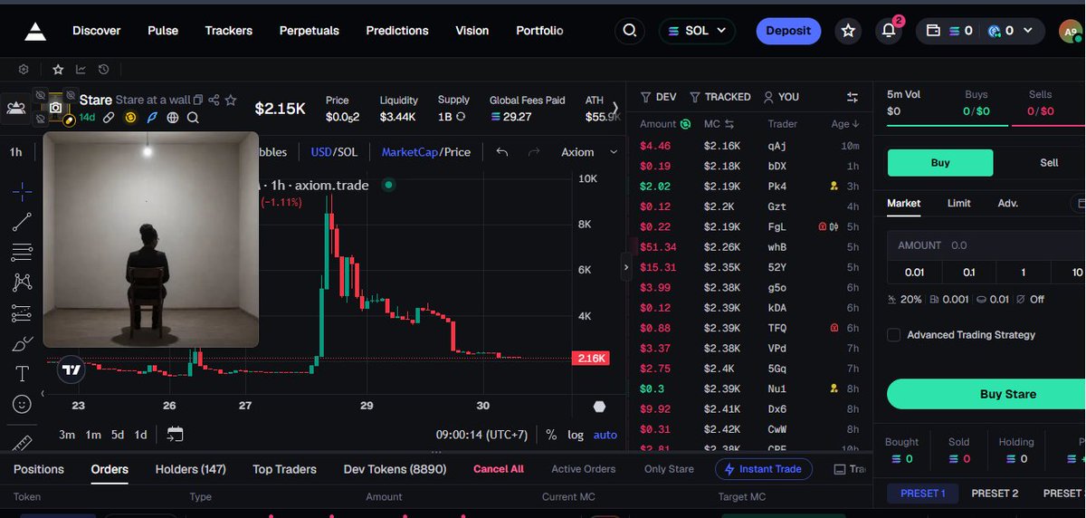1086x518 pixels.
Task: Switch to the Holders (147) tab
Action: (x=190, y=469)
